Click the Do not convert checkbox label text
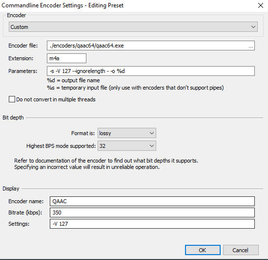 click(56, 99)
